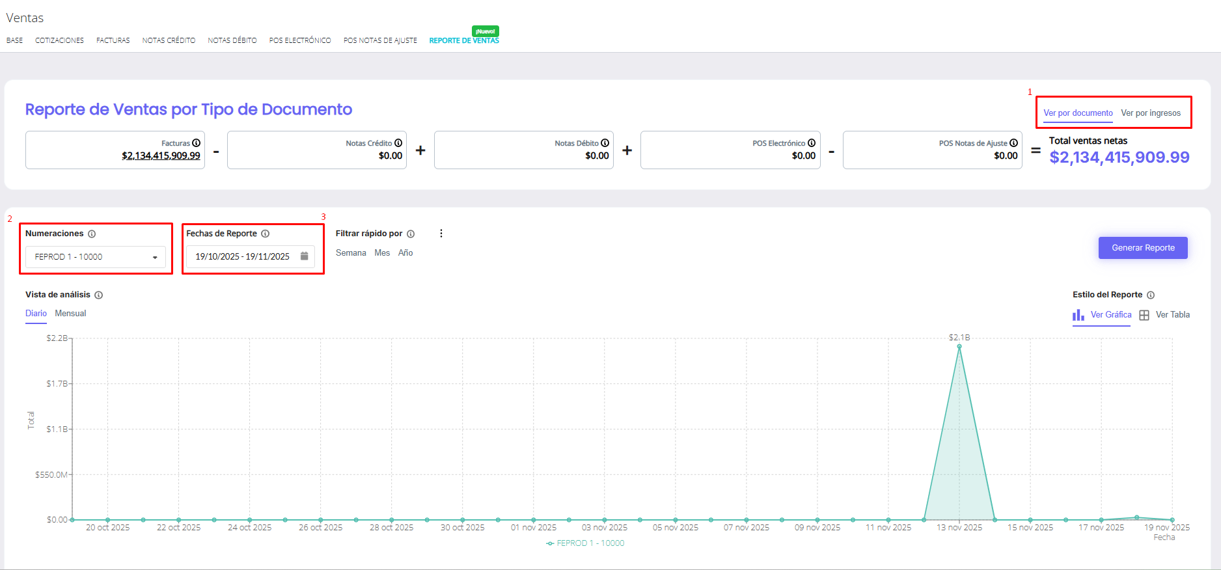Click the info icon next to Numeraciones
1221x570 pixels.
pos(92,234)
